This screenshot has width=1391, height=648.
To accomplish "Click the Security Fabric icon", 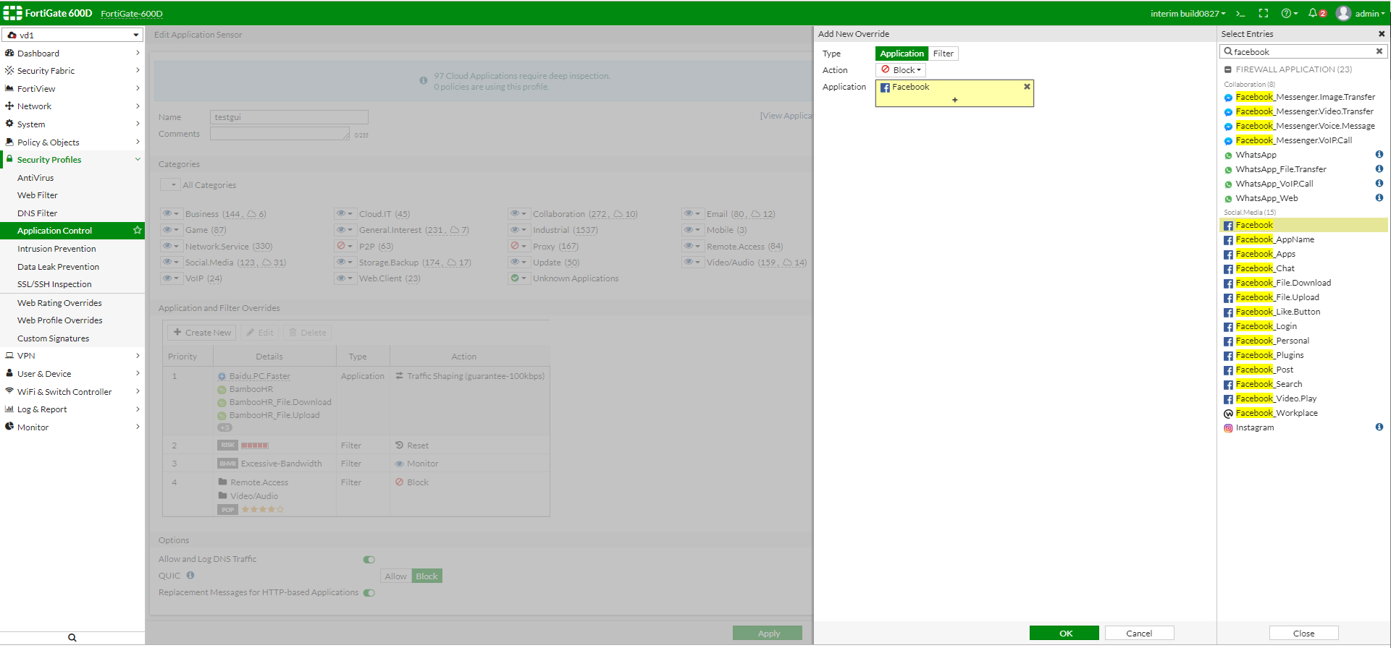I will click(9, 70).
